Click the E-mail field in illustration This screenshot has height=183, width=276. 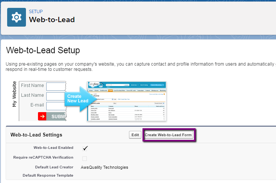56,106
